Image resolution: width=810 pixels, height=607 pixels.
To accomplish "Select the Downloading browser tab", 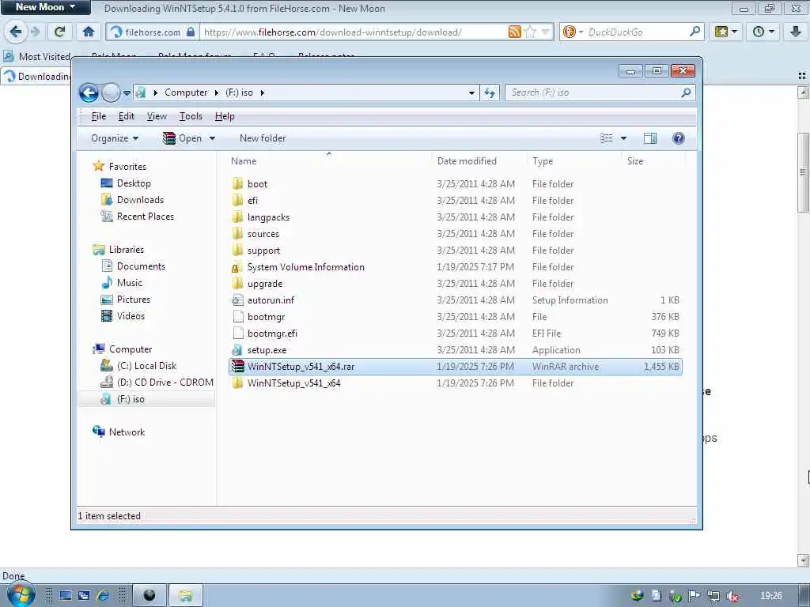I will [36, 77].
